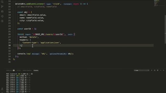Click the 'async' keyword on line 15
Image resolution: width=166 pixels, height=93 pixels.
pos(76,4)
